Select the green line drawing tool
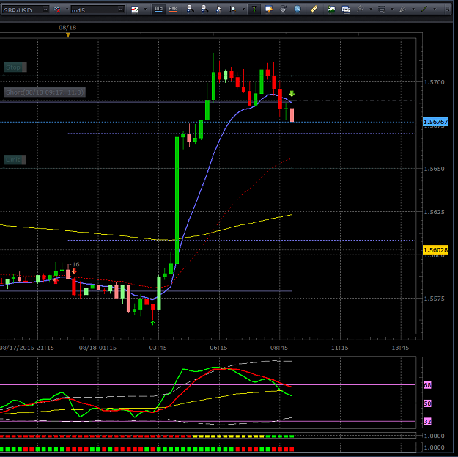Viewport: 458px width, 457px height. (424, 10)
